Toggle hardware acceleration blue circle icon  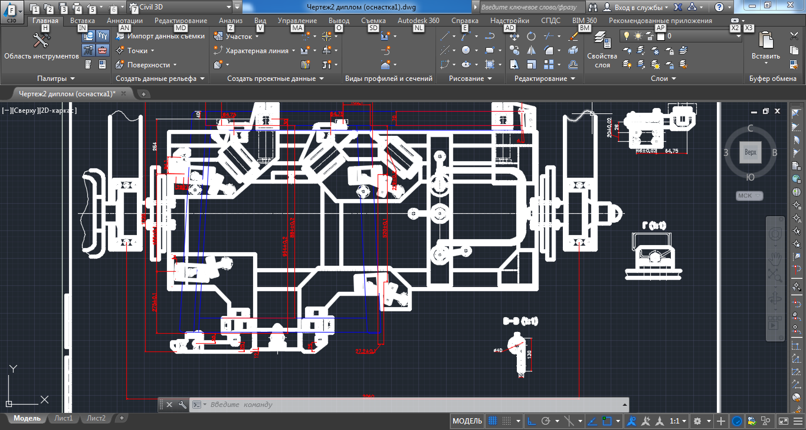737,421
